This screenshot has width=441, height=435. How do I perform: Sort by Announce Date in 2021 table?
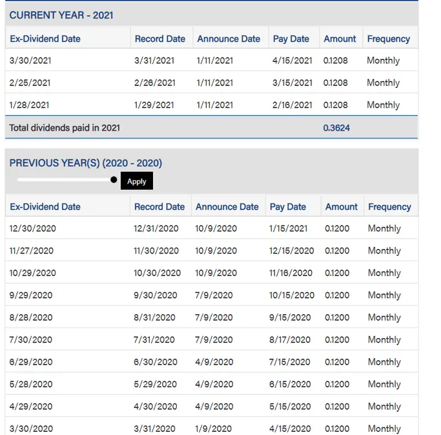click(229, 39)
